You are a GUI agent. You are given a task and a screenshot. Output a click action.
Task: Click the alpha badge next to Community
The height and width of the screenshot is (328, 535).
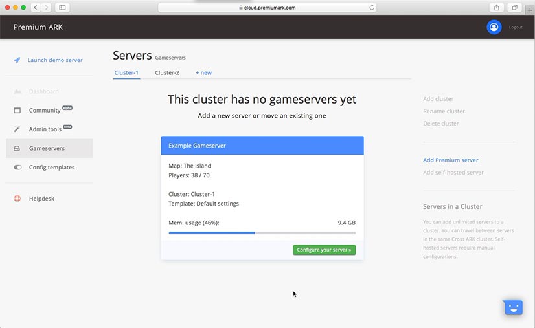point(67,108)
